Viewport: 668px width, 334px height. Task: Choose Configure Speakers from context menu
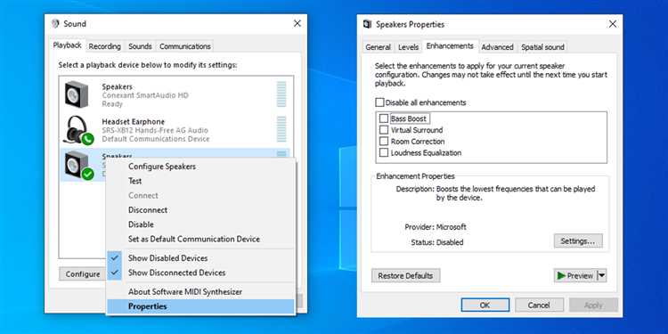point(200,167)
